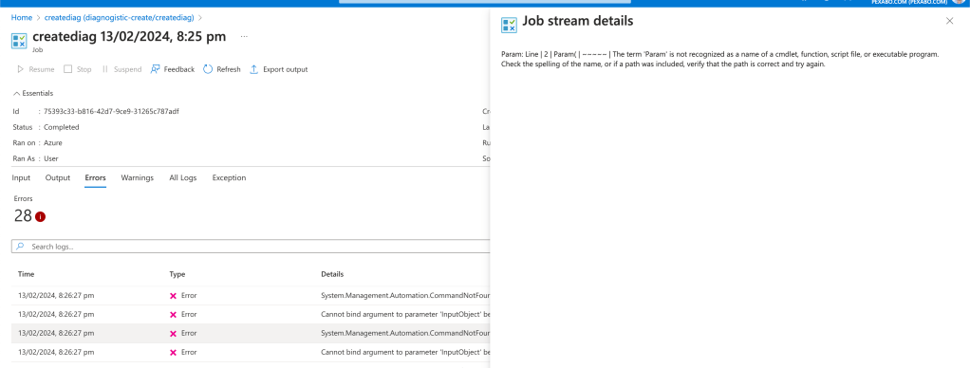The height and width of the screenshot is (368, 970).
Task: Click the Type column header
Action: [177, 274]
